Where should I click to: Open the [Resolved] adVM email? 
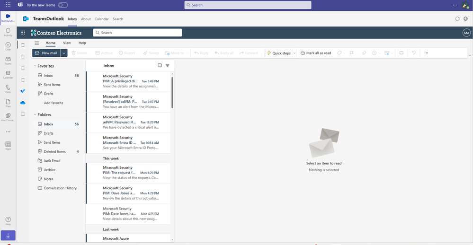click(128, 102)
